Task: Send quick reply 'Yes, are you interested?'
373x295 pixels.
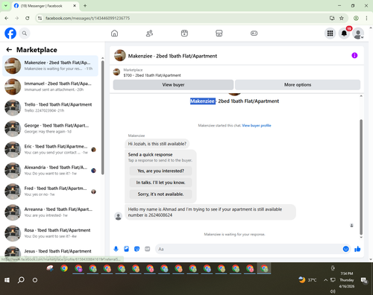Action: [x=160, y=171]
